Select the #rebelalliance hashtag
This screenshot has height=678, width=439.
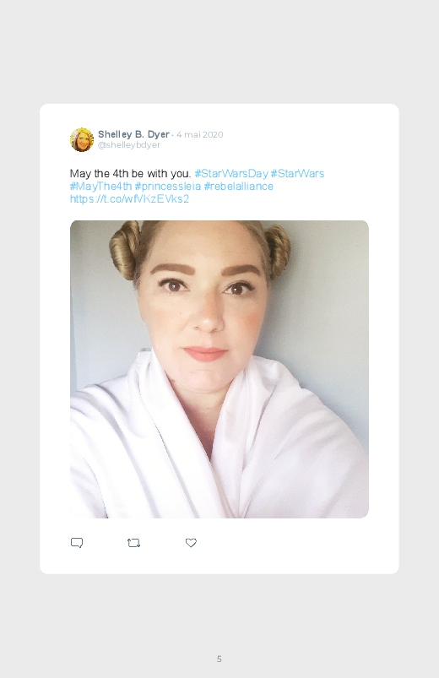(238, 187)
